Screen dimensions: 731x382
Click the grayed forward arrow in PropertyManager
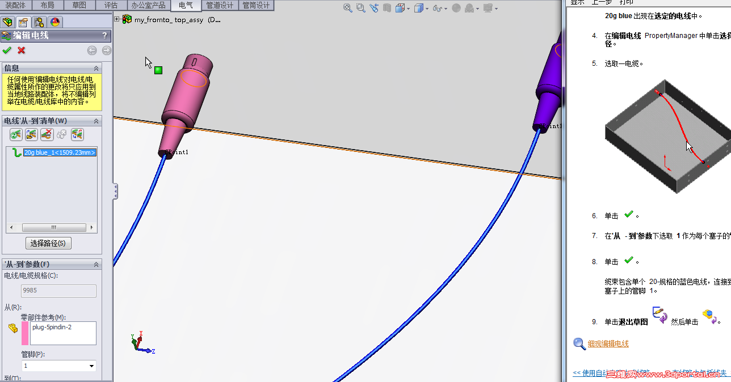[x=106, y=50]
